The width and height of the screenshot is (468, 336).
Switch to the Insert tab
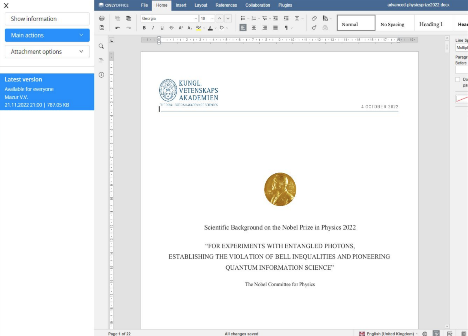181,5
